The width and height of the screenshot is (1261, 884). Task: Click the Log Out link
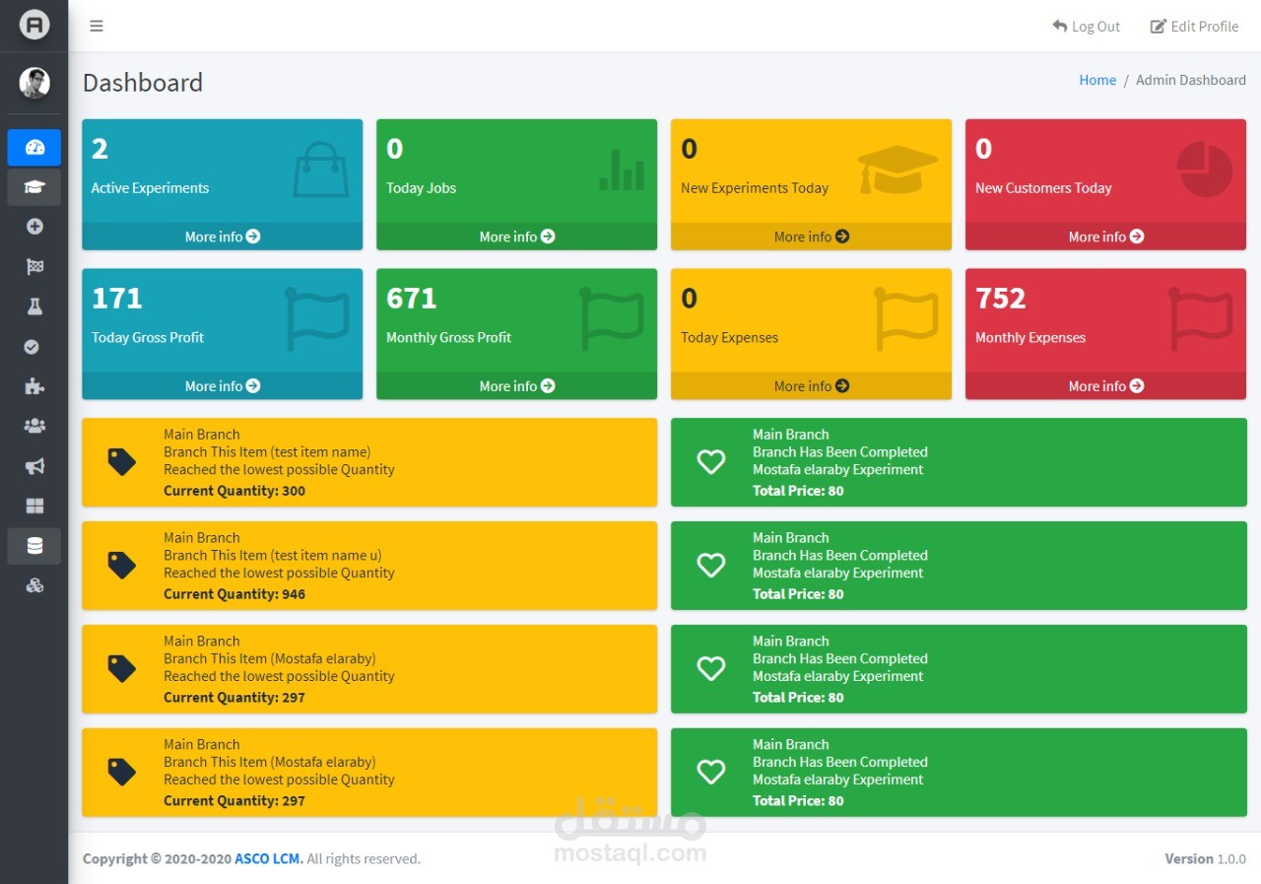coord(1086,26)
